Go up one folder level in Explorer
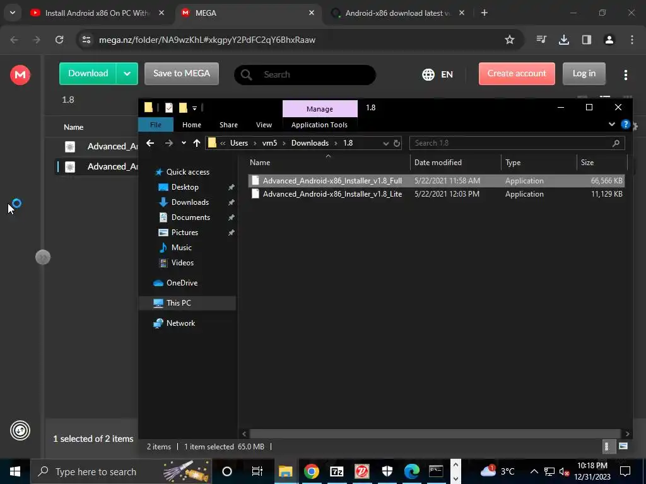 (x=197, y=143)
